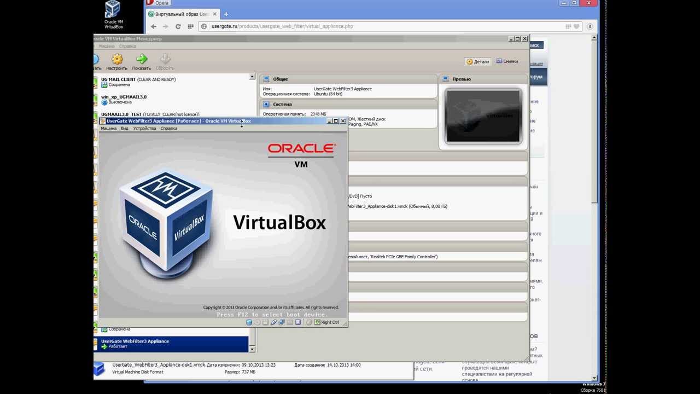Click the Сохранена state icon under UG MAIL CLIENT
700x394 pixels.
click(x=104, y=85)
